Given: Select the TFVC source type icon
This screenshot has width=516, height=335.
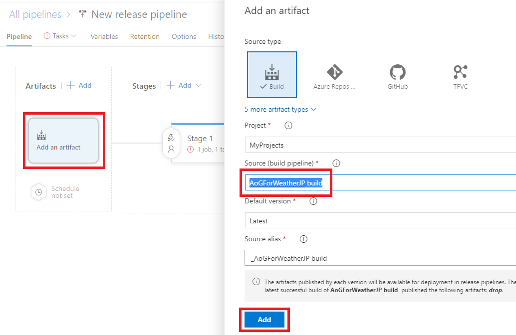Looking at the screenshot, I should 460,72.
